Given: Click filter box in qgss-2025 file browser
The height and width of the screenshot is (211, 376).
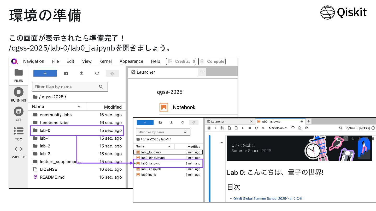Looking at the screenshot, I should point(70,87).
